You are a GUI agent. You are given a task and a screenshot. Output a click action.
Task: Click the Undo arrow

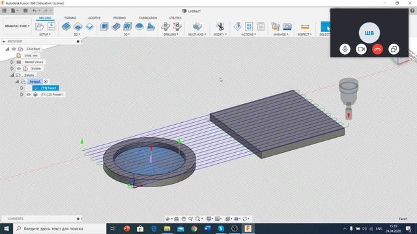point(35,11)
